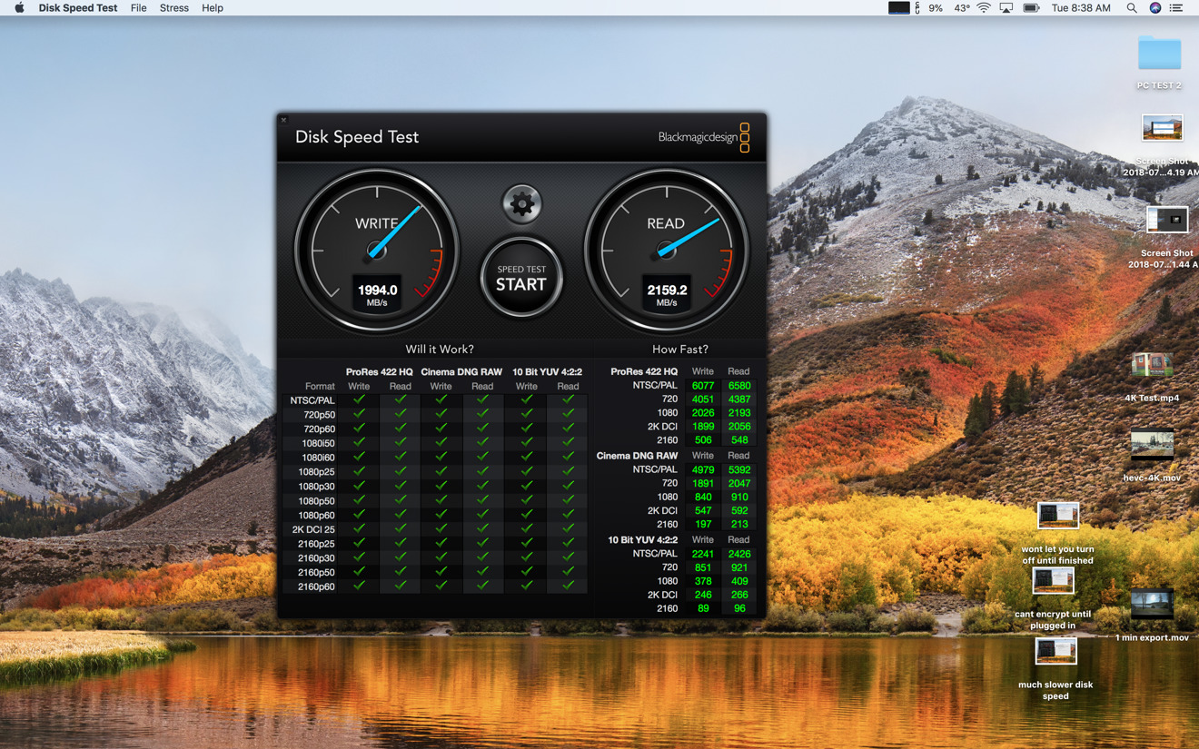
Task: Click the Tue 8:38 AM clock
Action: [x=1081, y=8]
